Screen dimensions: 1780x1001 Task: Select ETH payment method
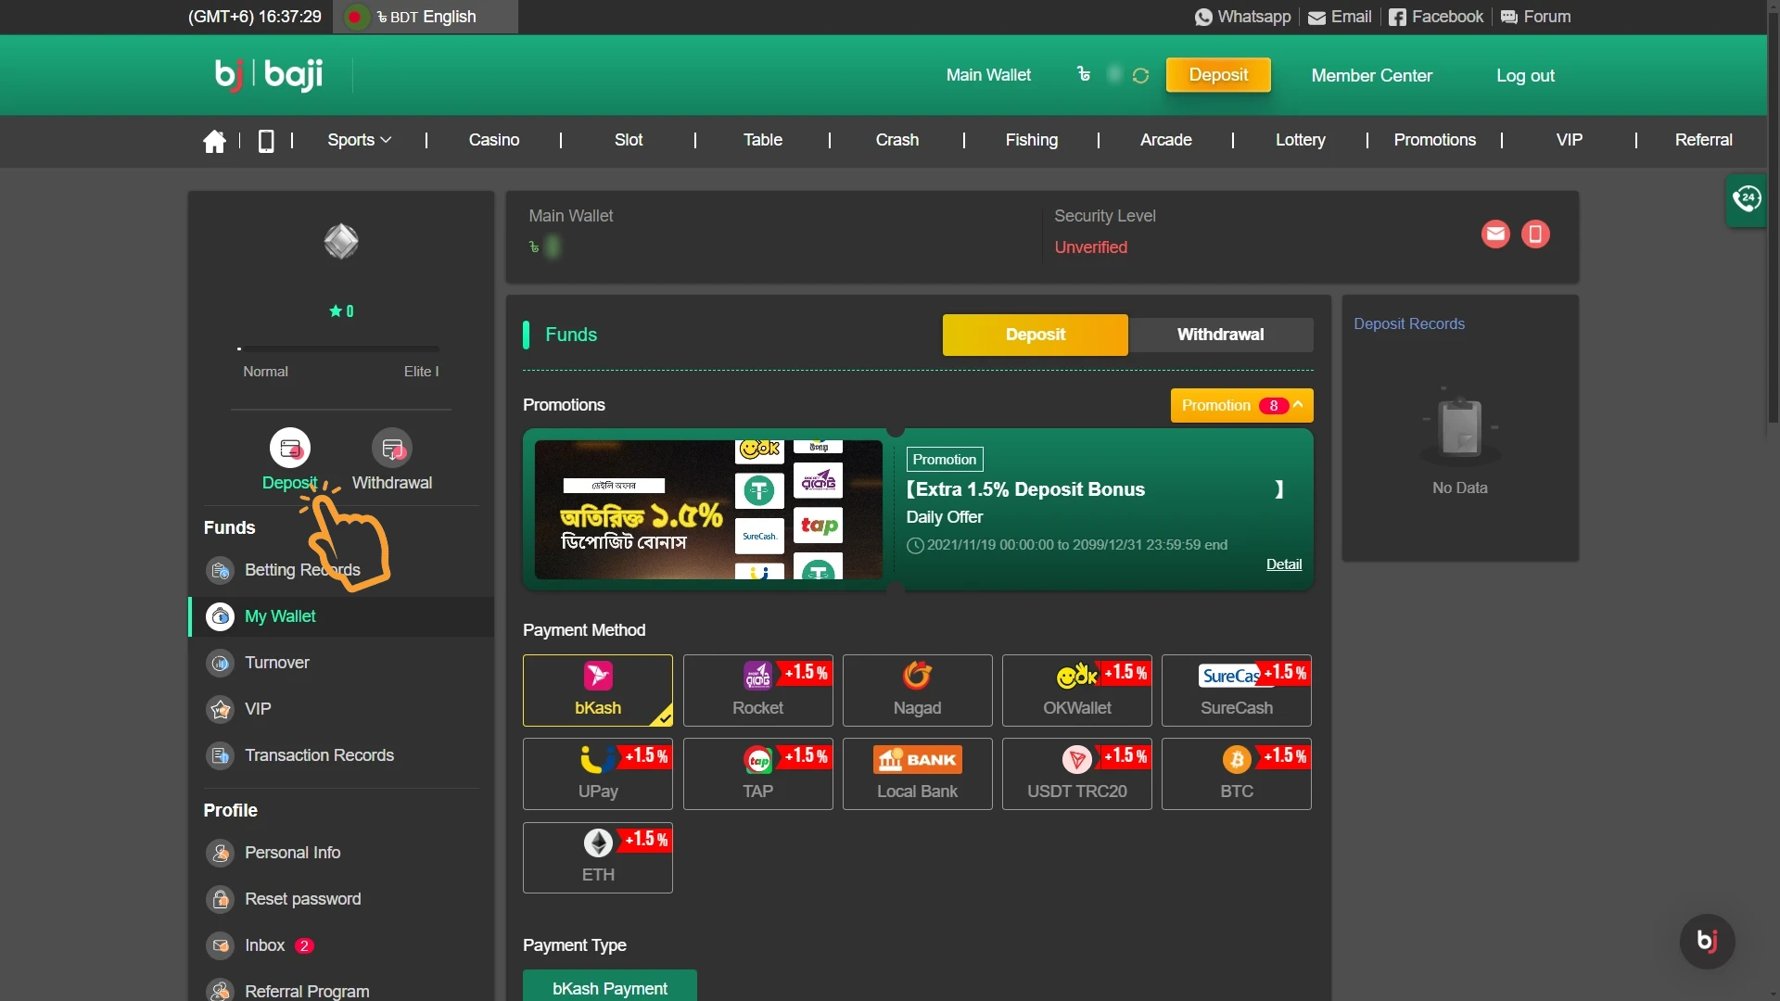tap(598, 857)
